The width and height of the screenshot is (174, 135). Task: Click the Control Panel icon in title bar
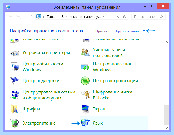(x=8, y=7)
